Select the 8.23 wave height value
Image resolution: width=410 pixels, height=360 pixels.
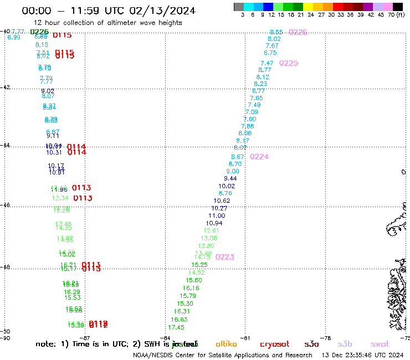point(260,84)
